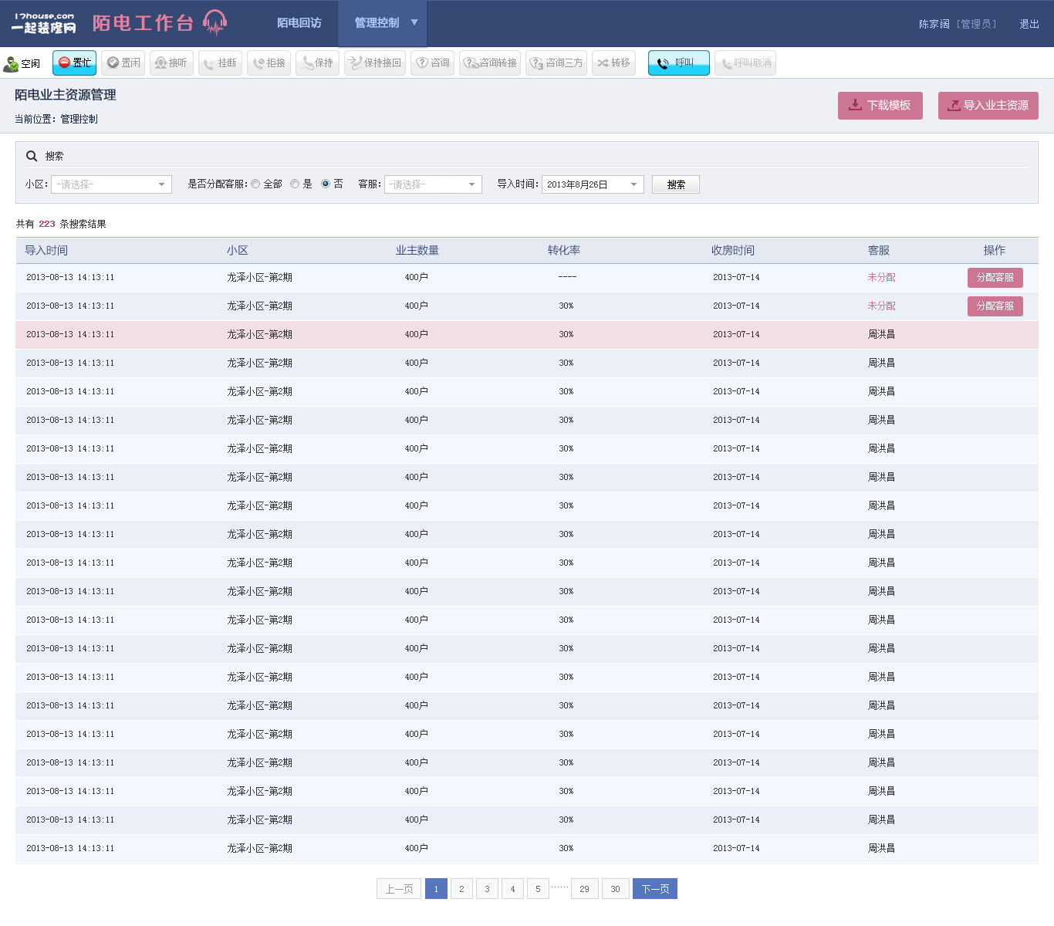The image size is (1054, 926).
Task: Click current page 1 button
Action: (436, 889)
